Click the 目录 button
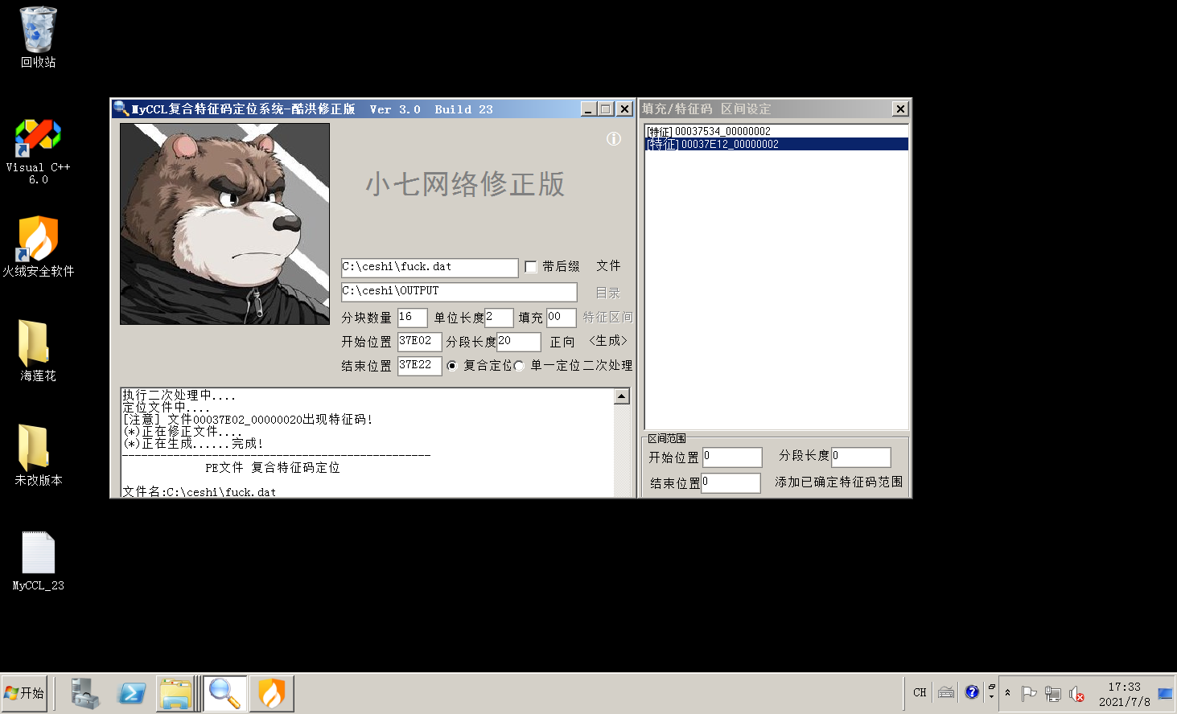The image size is (1177, 714). point(608,293)
